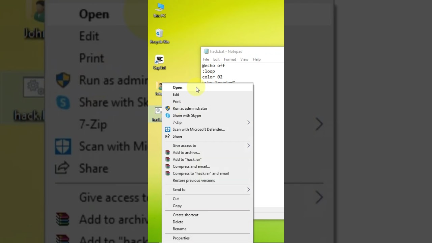
Task: Choose Rename in the context menu
Action: tap(208, 229)
